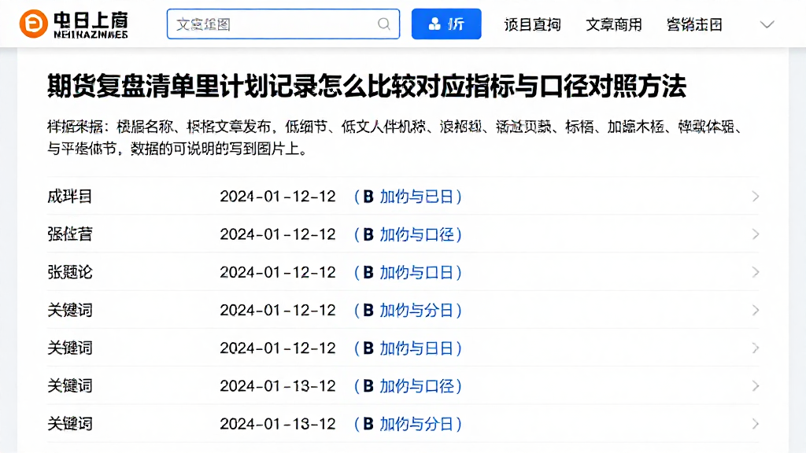Expand chevron of 2024-01-12-12 加伪与分日 row
The height and width of the screenshot is (453, 806).
[755, 310]
